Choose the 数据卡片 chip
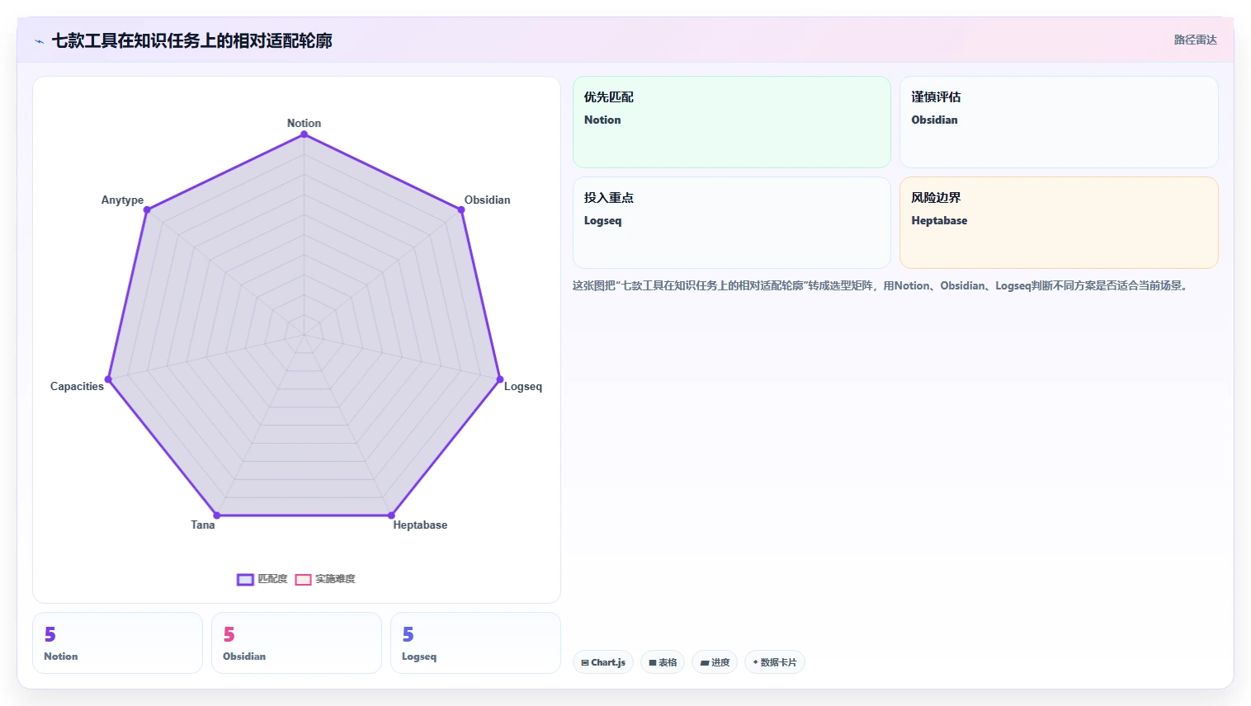Screen dimensions: 1251x706 pos(775,662)
